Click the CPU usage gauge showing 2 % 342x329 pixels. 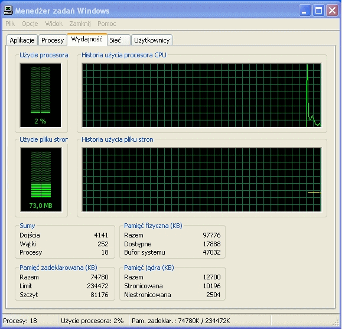41,95
